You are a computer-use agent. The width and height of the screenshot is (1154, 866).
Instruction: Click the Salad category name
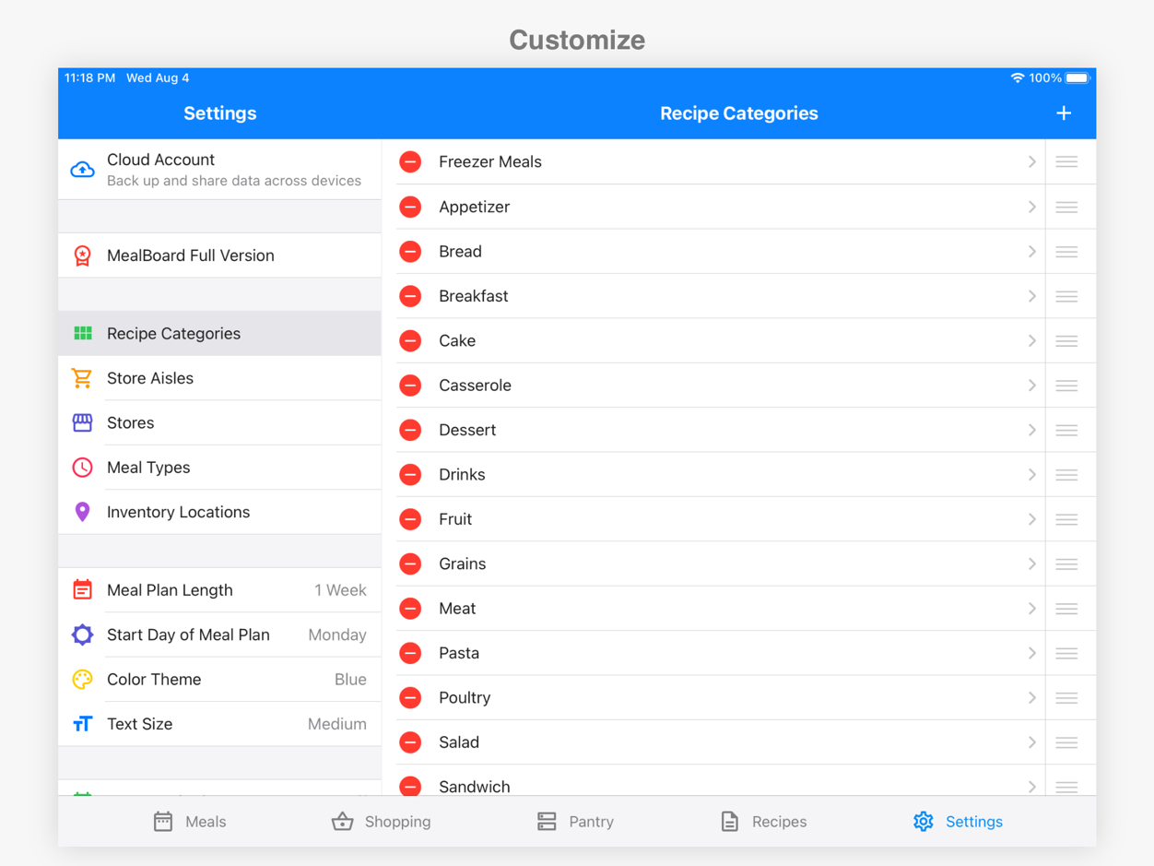tap(459, 742)
